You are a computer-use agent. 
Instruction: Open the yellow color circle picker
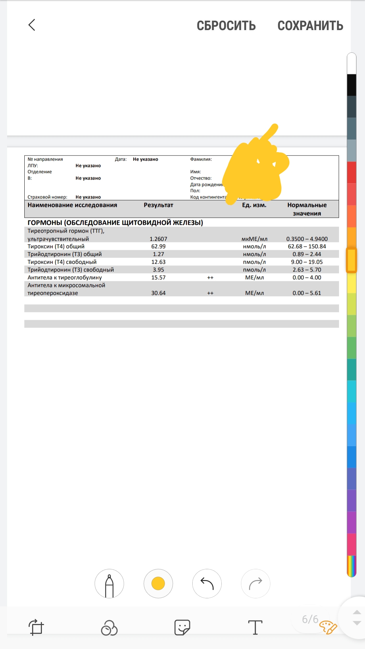158,583
